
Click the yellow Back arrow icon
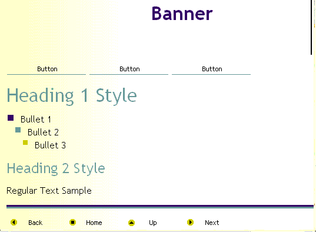(x=14, y=223)
